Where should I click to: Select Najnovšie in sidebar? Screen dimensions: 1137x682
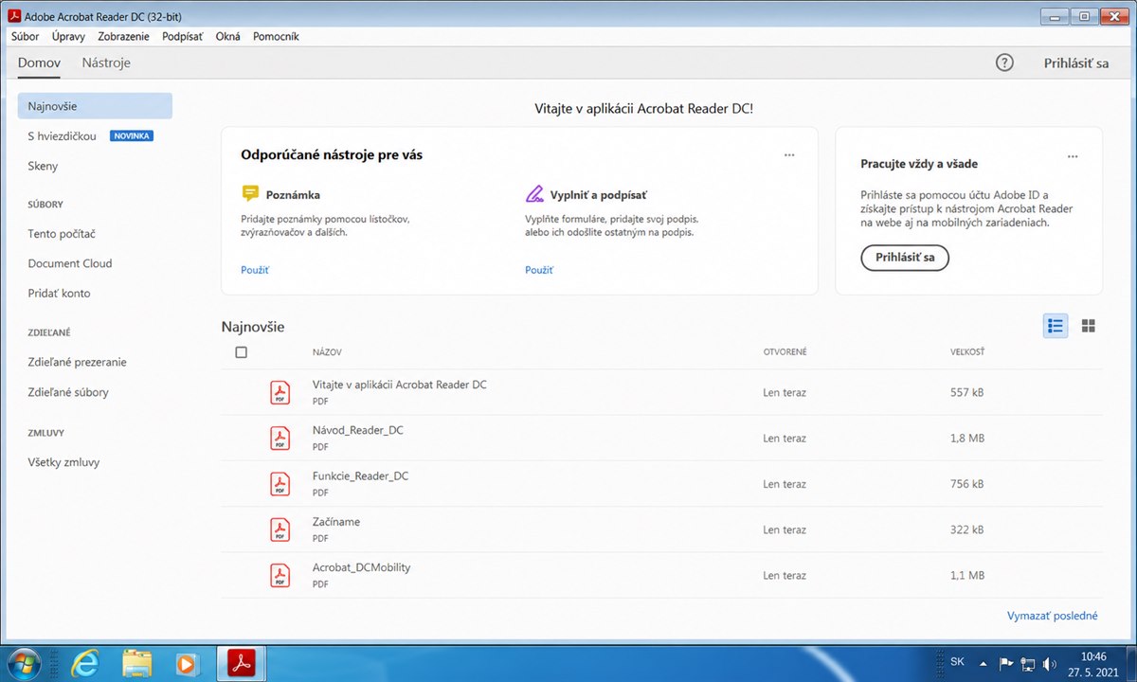tap(95, 106)
